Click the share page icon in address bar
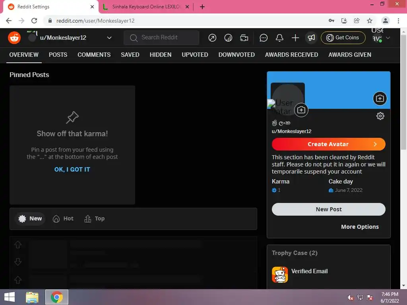 click(357, 21)
